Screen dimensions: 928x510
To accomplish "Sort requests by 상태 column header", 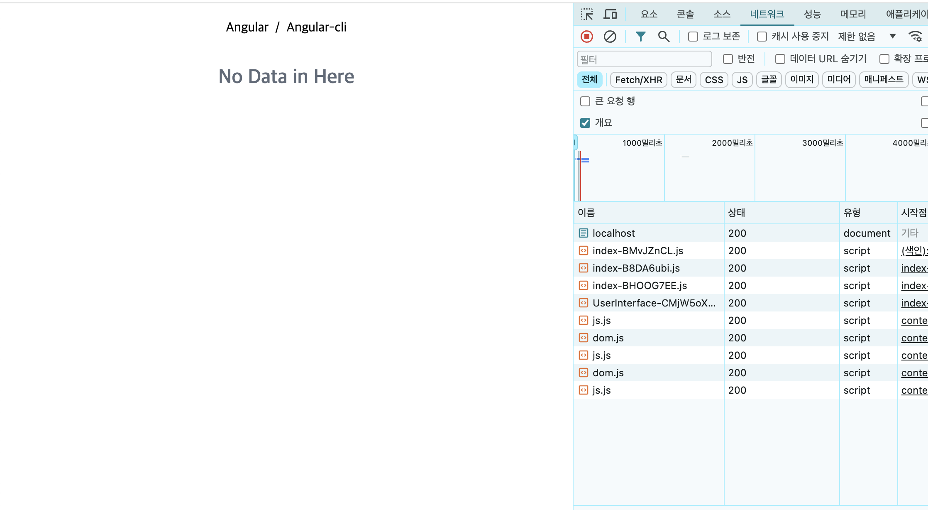I will click(x=737, y=213).
